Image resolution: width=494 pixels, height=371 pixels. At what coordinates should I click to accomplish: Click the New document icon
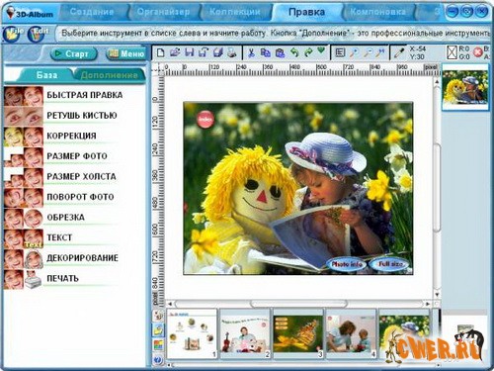pyautogui.click(x=161, y=52)
